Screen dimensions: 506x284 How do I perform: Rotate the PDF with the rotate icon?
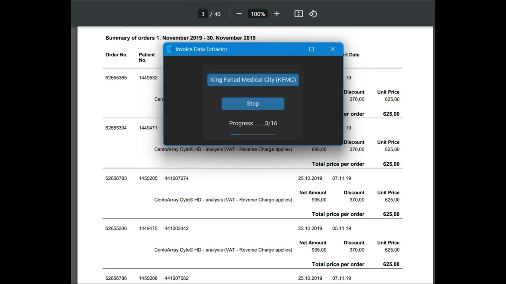click(x=313, y=14)
